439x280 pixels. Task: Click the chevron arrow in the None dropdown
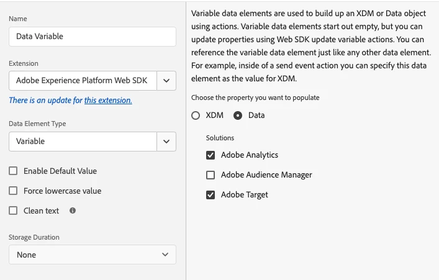[x=165, y=255]
